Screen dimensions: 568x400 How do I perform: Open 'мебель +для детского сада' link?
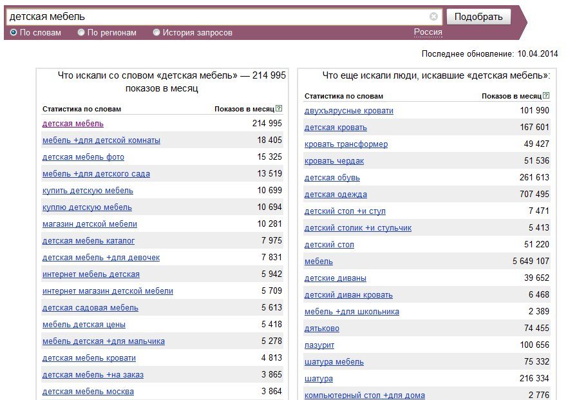(x=96, y=173)
